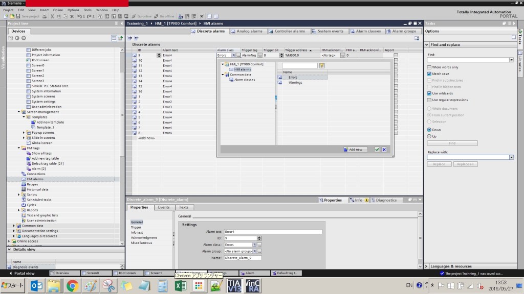
Task: Click the Help pointer icon in the toolbar
Action: 181,16
